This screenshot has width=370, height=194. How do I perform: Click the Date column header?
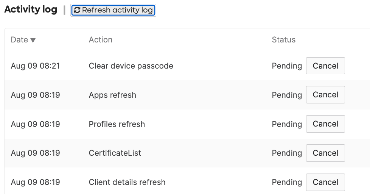click(19, 40)
